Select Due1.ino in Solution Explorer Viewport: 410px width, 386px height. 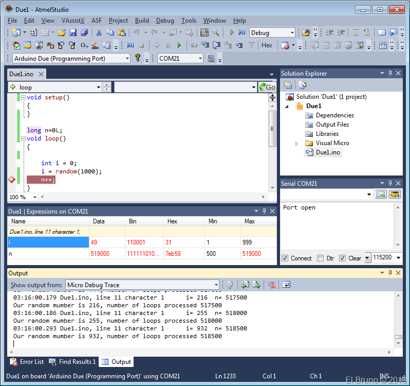(x=327, y=152)
